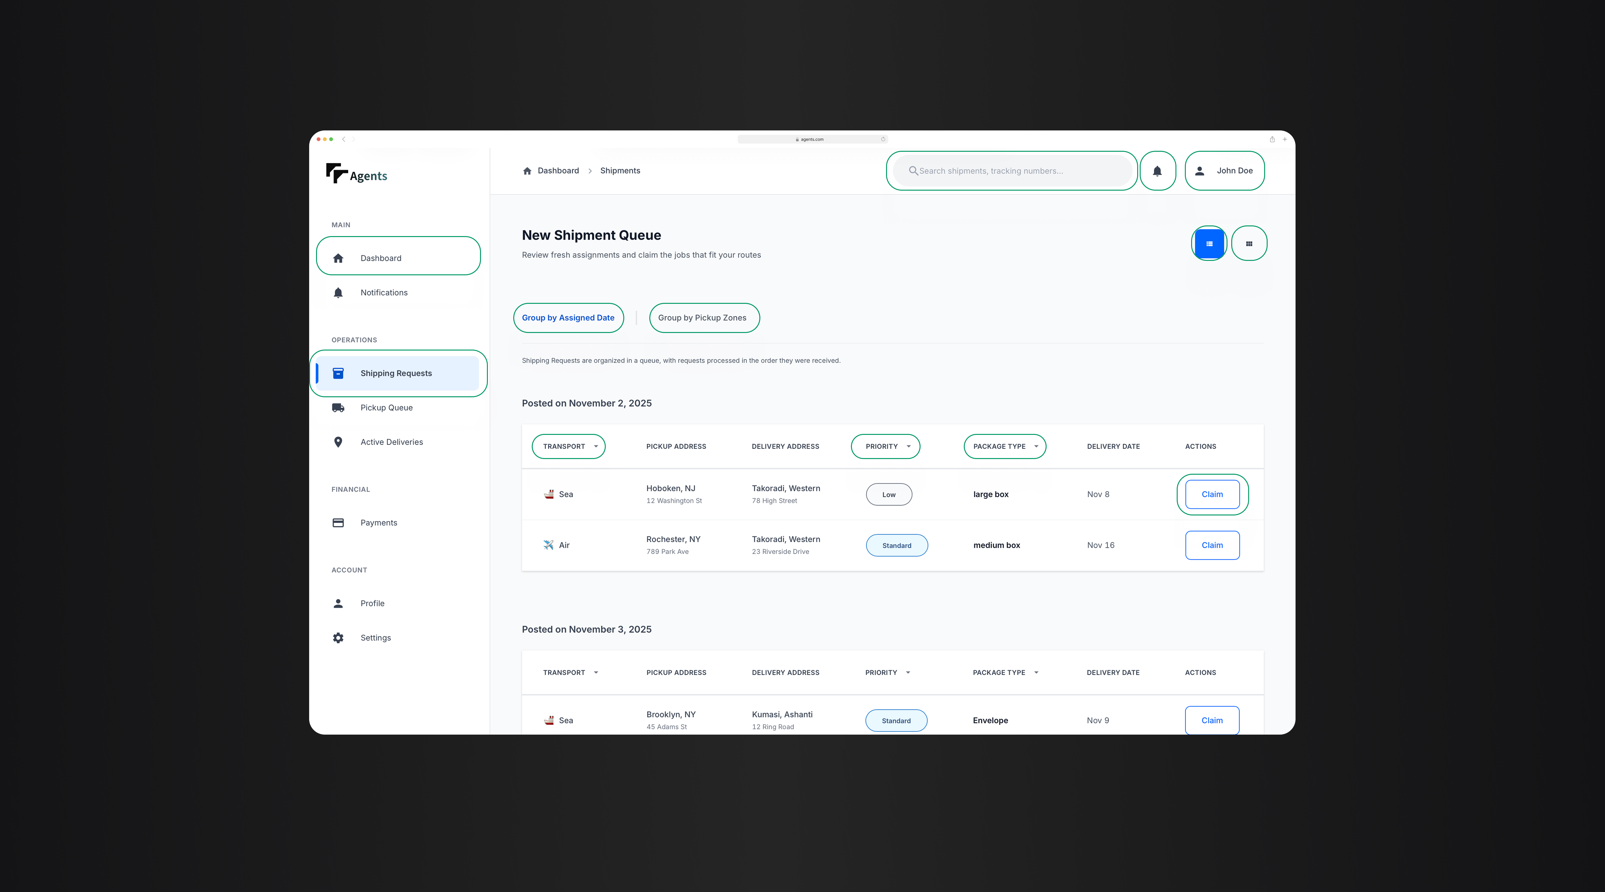Open Notifications from the sidebar menu
Viewport: 1605px width, 892px height.
[x=384, y=292]
